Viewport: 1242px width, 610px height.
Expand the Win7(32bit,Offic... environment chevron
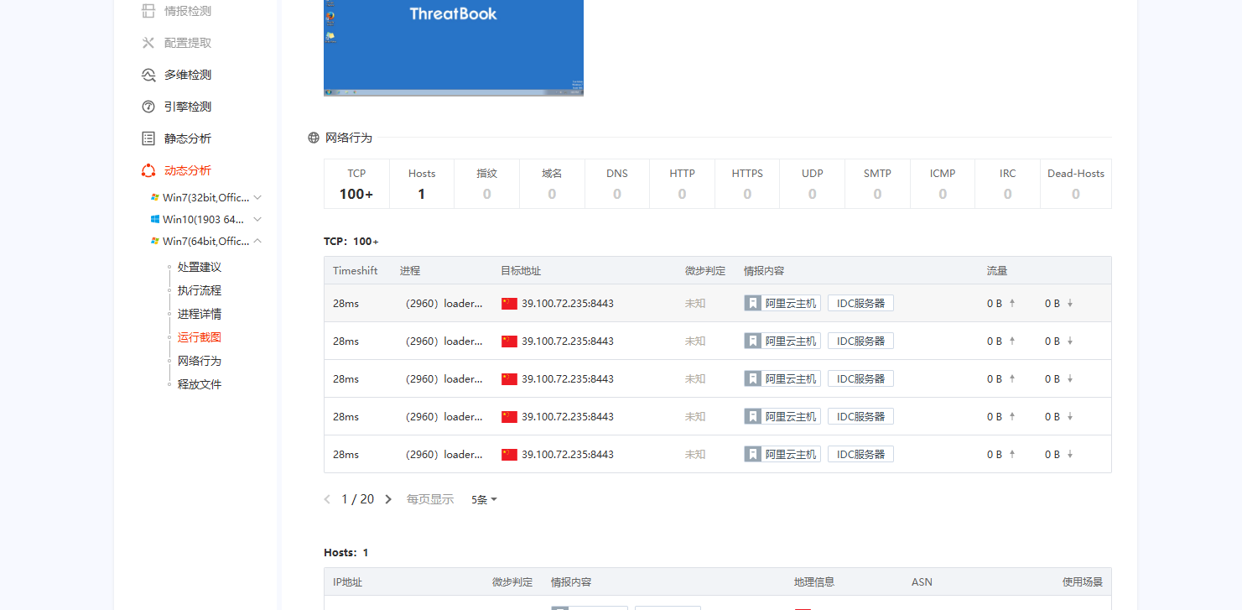257,197
